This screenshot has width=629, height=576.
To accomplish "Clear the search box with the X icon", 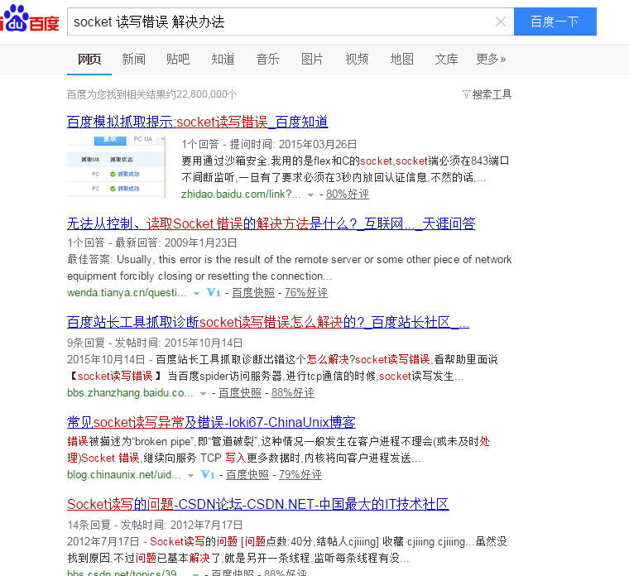I will coord(500,22).
